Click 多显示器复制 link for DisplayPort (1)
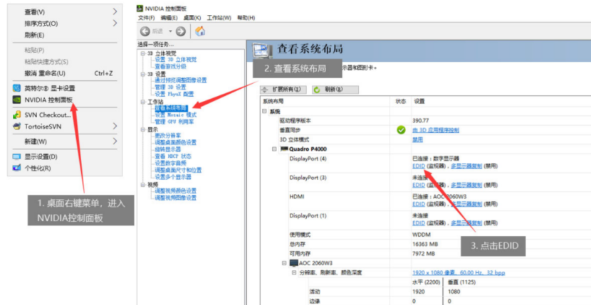 click(x=466, y=223)
